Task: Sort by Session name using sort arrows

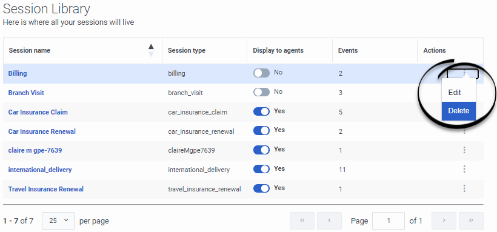Action: pyautogui.click(x=151, y=50)
